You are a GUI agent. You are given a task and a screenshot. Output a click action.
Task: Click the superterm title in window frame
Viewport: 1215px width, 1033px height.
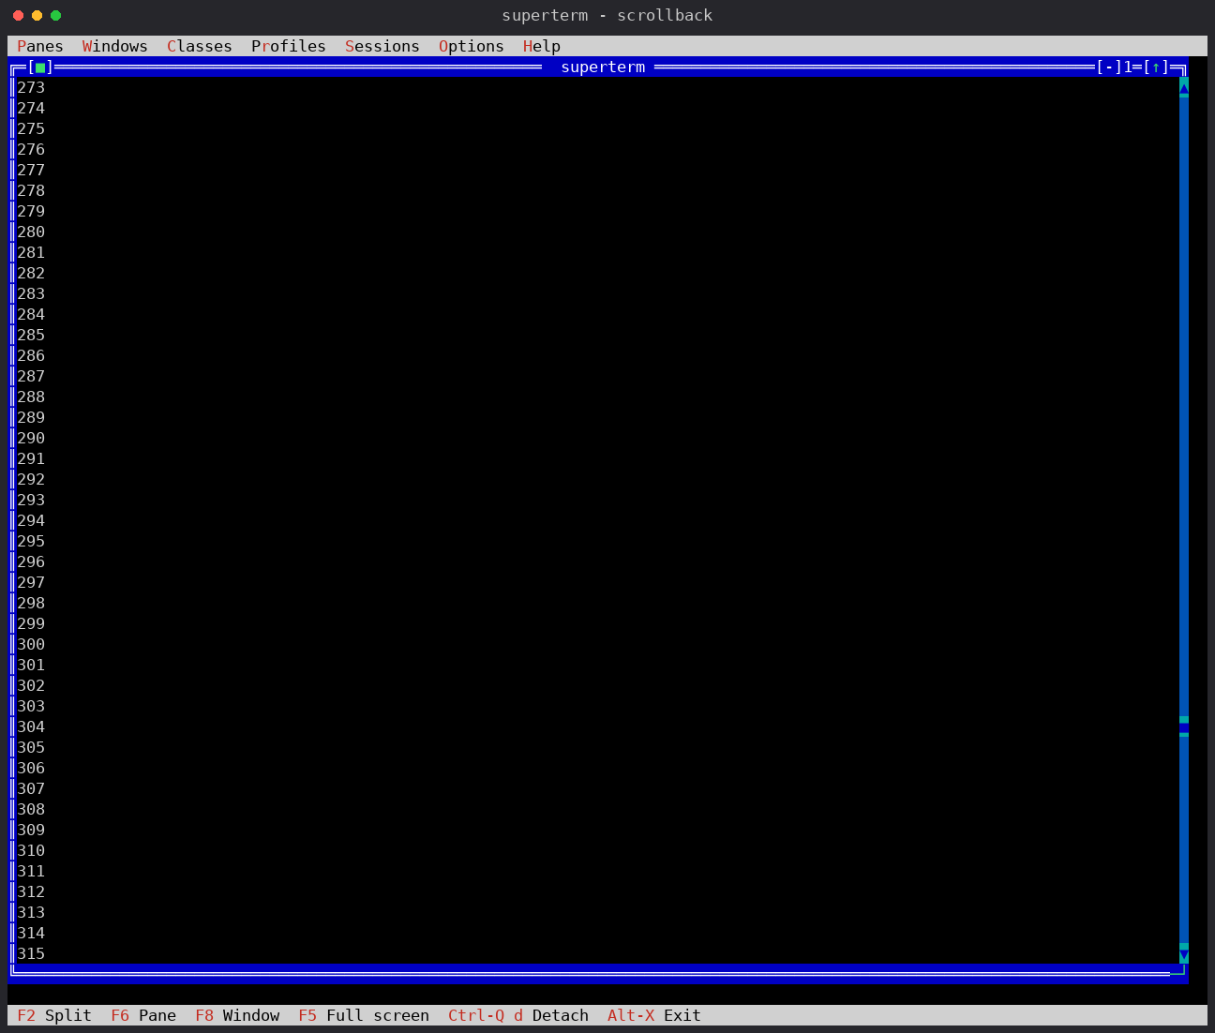tap(603, 67)
